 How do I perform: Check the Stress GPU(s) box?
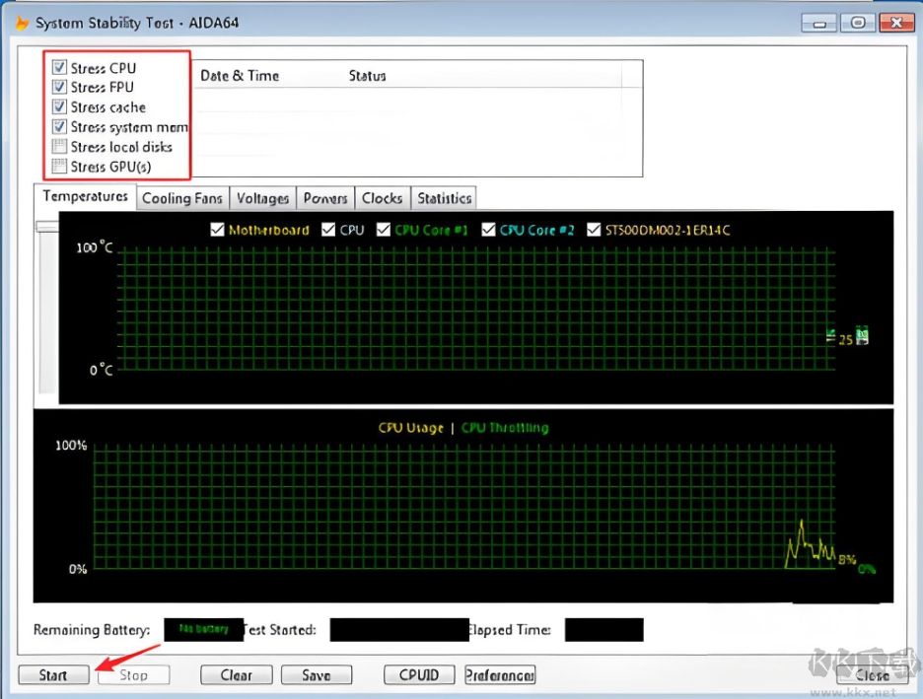click(60, 167)
